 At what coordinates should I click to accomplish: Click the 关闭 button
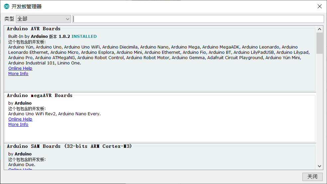pos(312,177)
